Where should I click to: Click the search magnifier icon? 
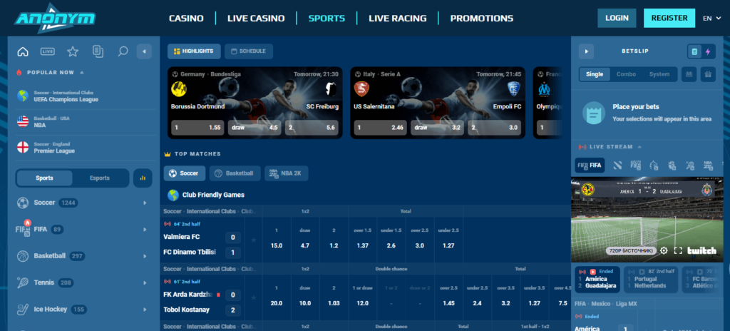(123, 52)
